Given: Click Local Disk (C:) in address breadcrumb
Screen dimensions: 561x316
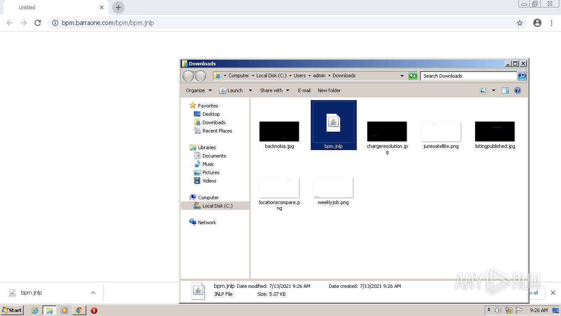Looking at the screenshot, I should point(271,75).
